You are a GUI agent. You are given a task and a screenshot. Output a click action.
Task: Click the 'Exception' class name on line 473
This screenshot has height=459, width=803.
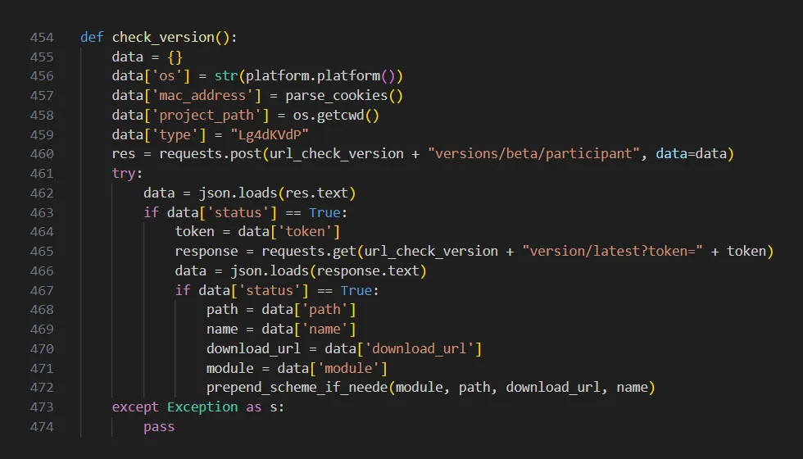pos(202,407)
